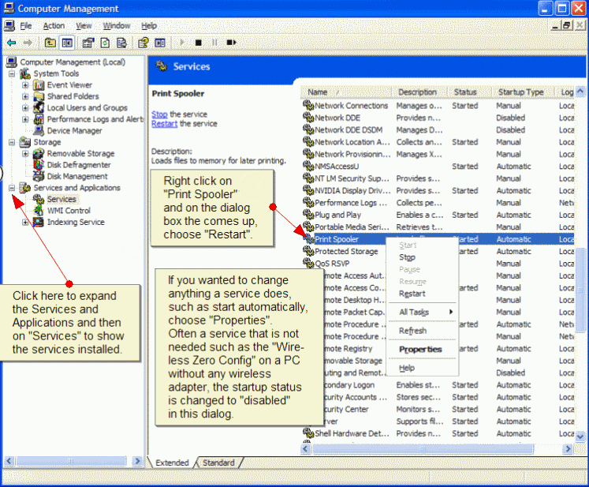The height and width of the screenshot is (487, 589).
Task: Open the Properties toolbar icon
Action: coord(88,43)
